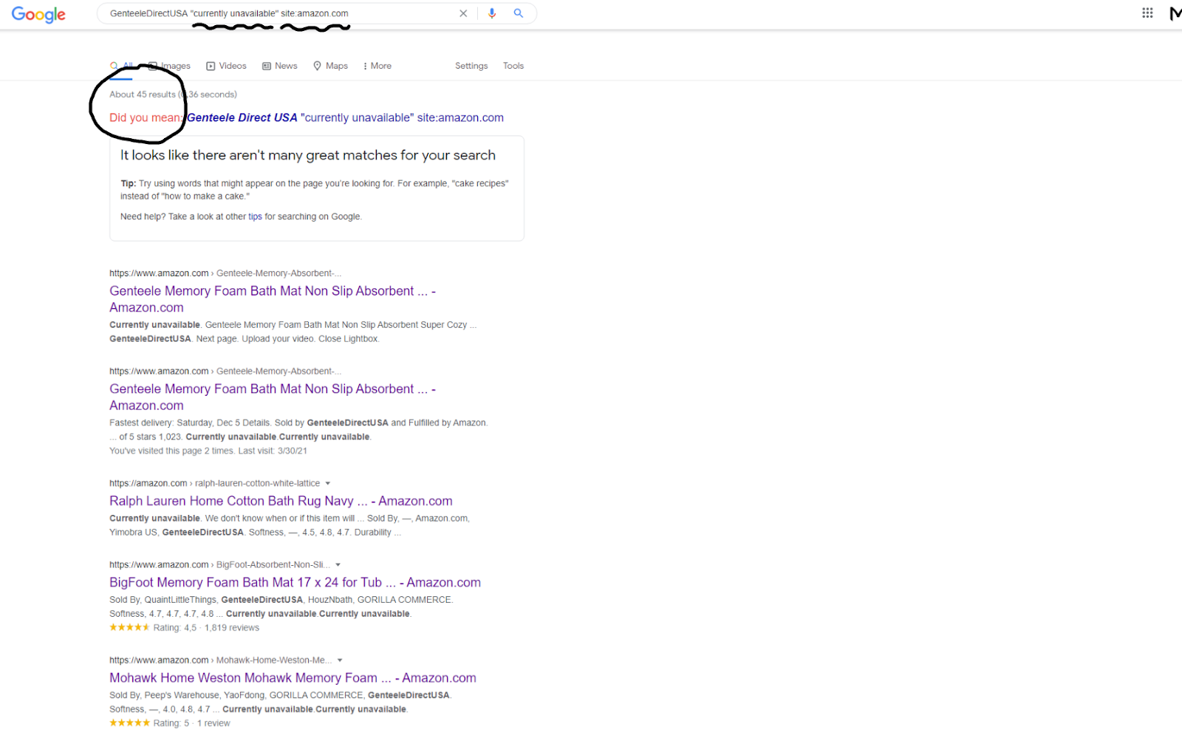Screen dimensions: 1182x735
Task: Clear the search box with the X icon
Action: pos(463,13)
